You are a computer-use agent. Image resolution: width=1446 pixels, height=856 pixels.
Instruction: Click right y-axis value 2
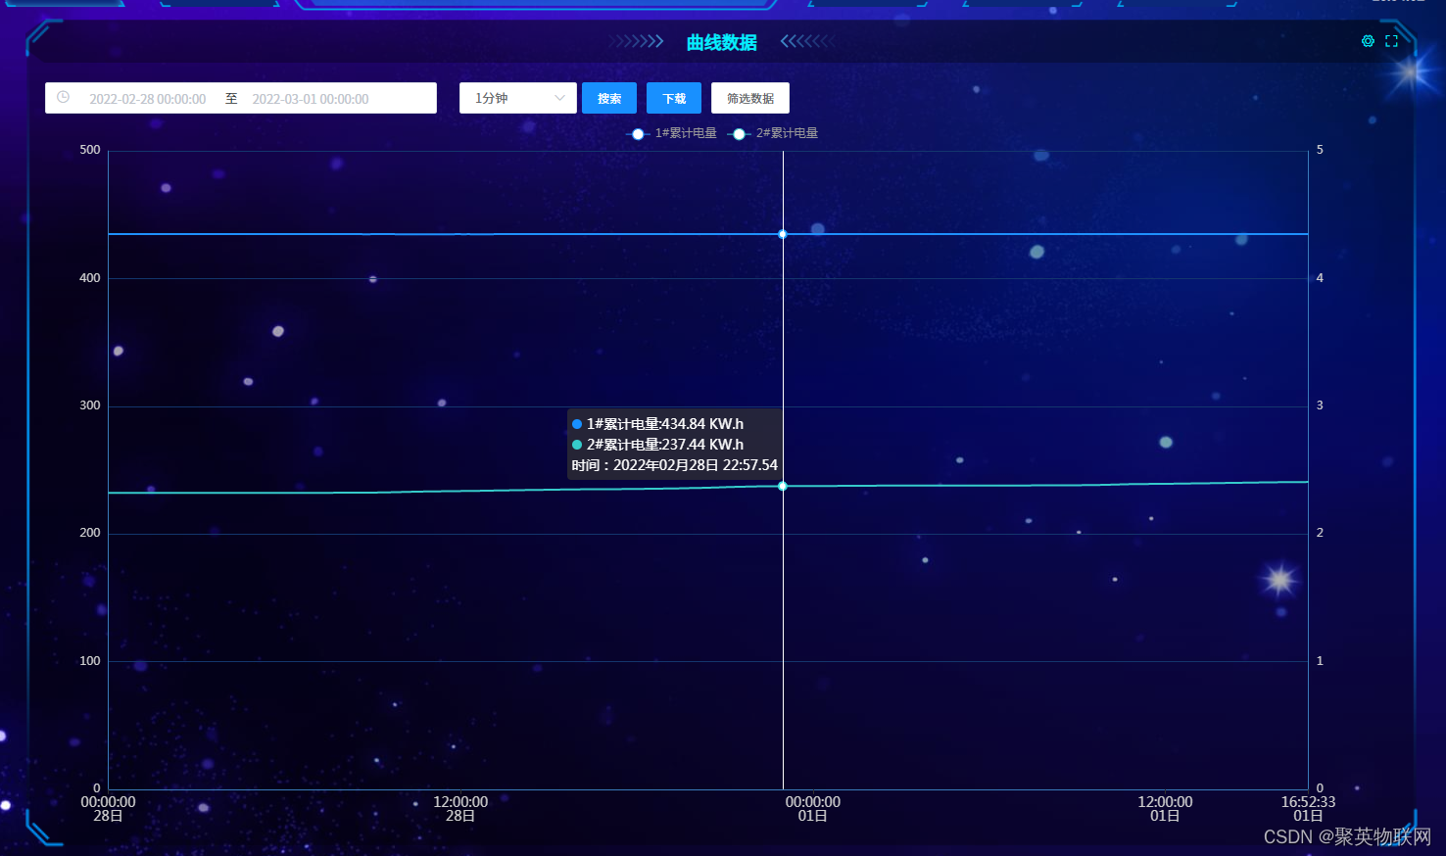(x=1320, y=533)
